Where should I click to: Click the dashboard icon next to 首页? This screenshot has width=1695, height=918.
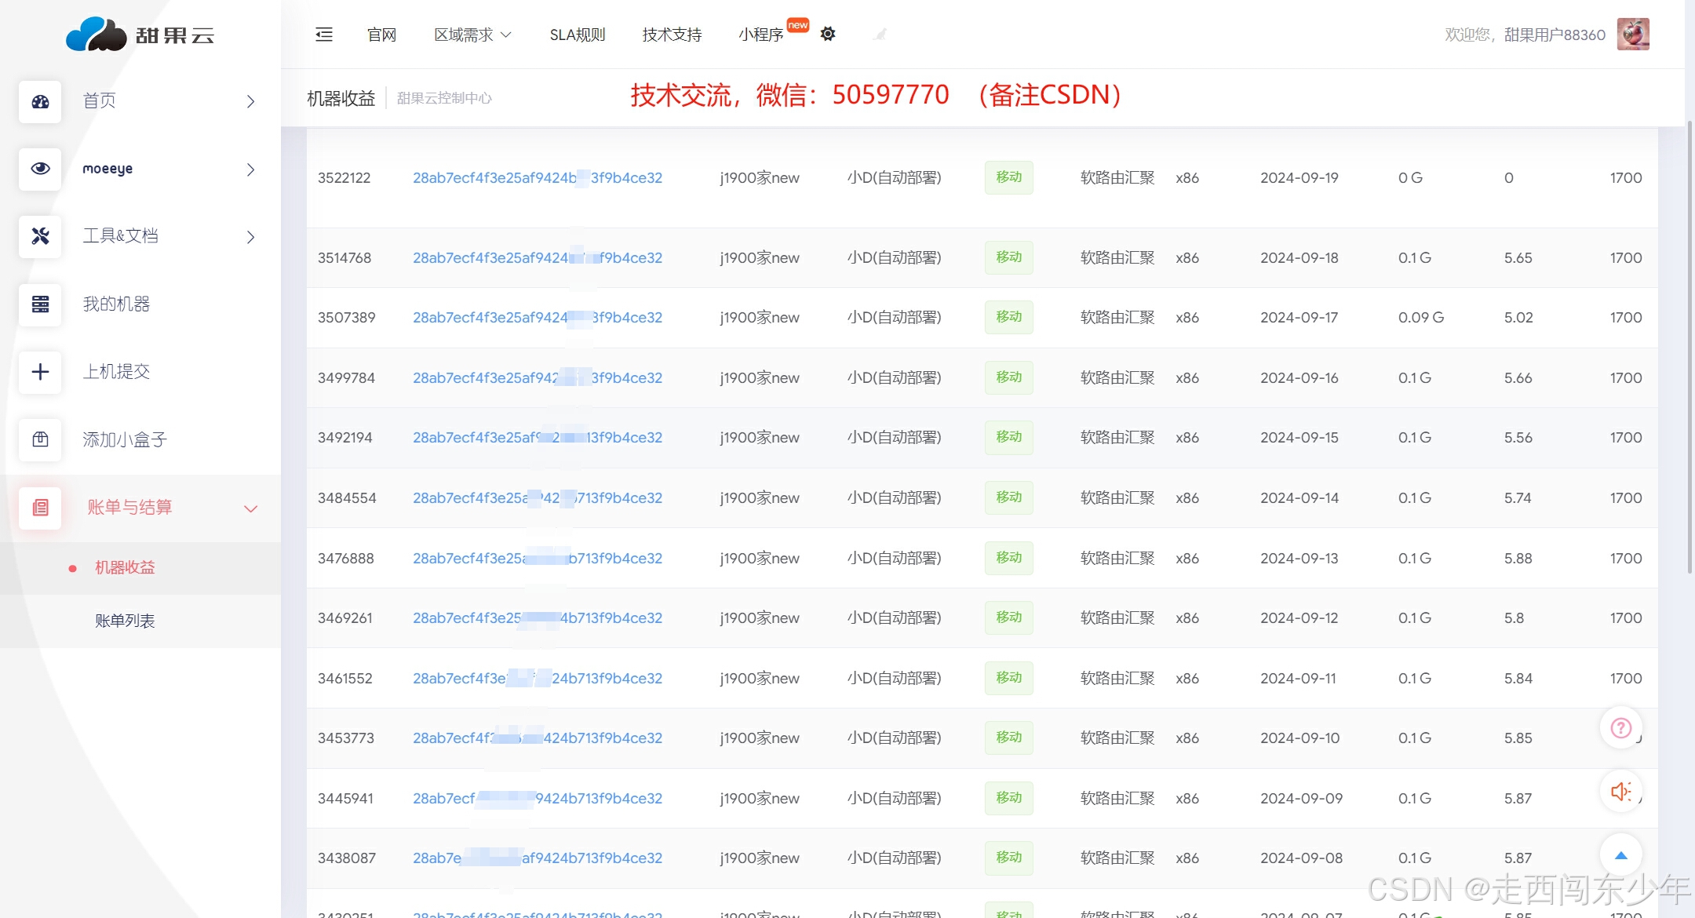pyautogui.click(x=40, y=101)
